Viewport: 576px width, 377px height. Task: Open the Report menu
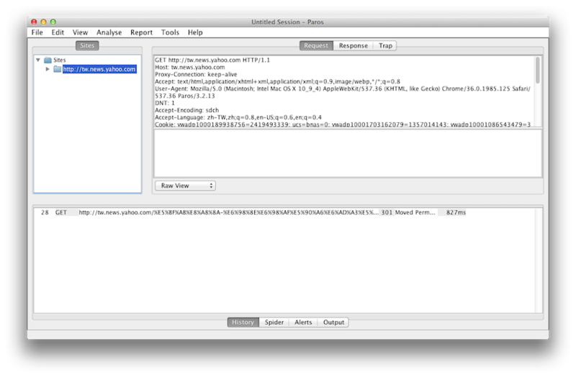pyautogui.click(x=141, y=32)
